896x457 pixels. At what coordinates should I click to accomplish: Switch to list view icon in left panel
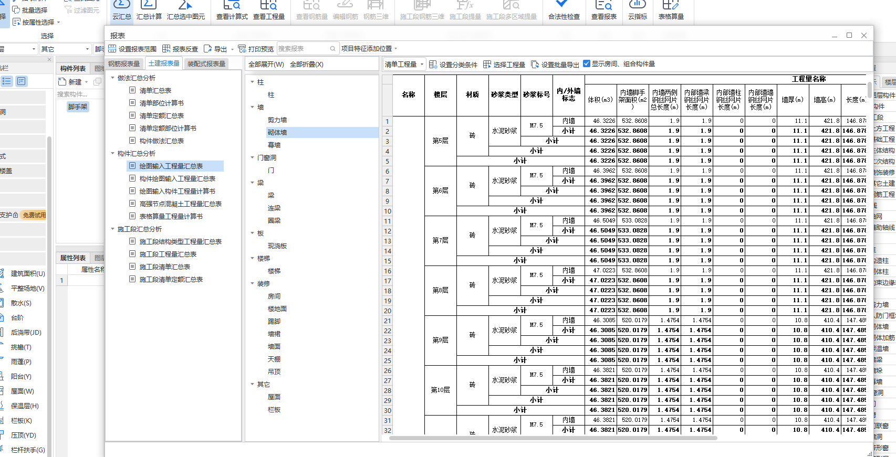coord(7,81)
